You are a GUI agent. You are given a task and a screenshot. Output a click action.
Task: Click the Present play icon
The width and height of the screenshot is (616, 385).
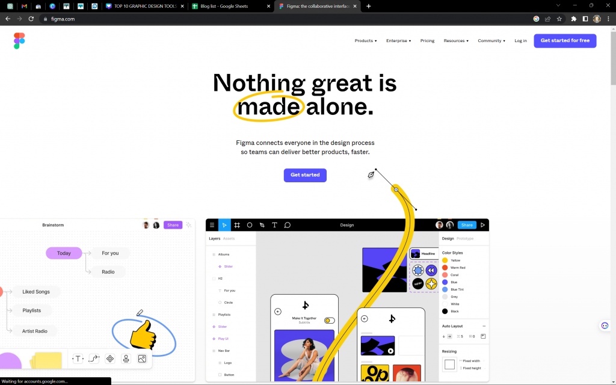point(483,225)
